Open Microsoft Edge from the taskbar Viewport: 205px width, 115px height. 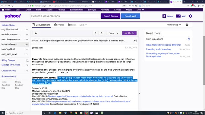coord(55,113)
